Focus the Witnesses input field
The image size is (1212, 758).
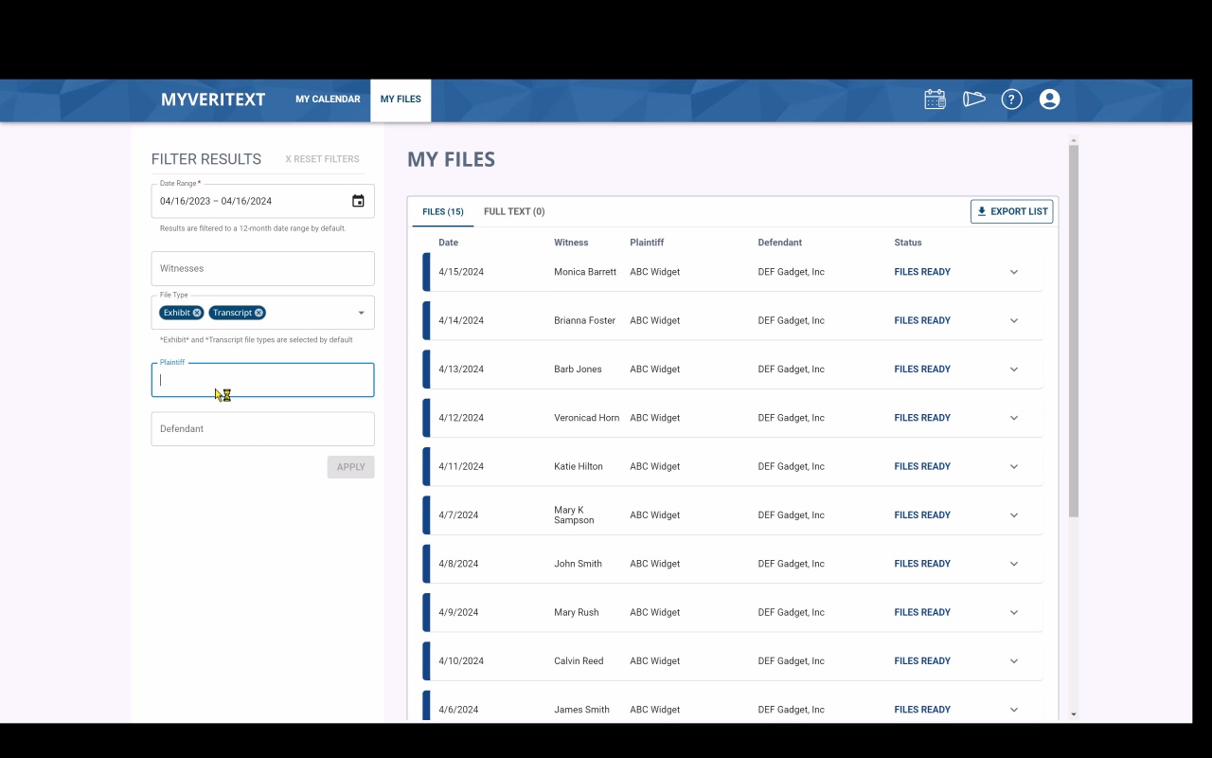click(x=262, y=268)
